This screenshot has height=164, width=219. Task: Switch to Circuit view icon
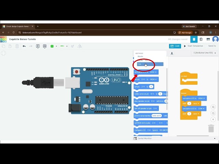point(194,39)
